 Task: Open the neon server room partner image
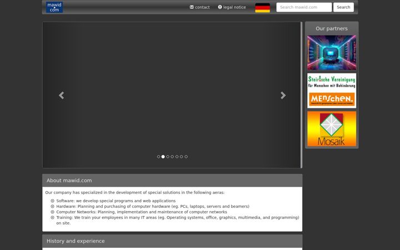332,53
